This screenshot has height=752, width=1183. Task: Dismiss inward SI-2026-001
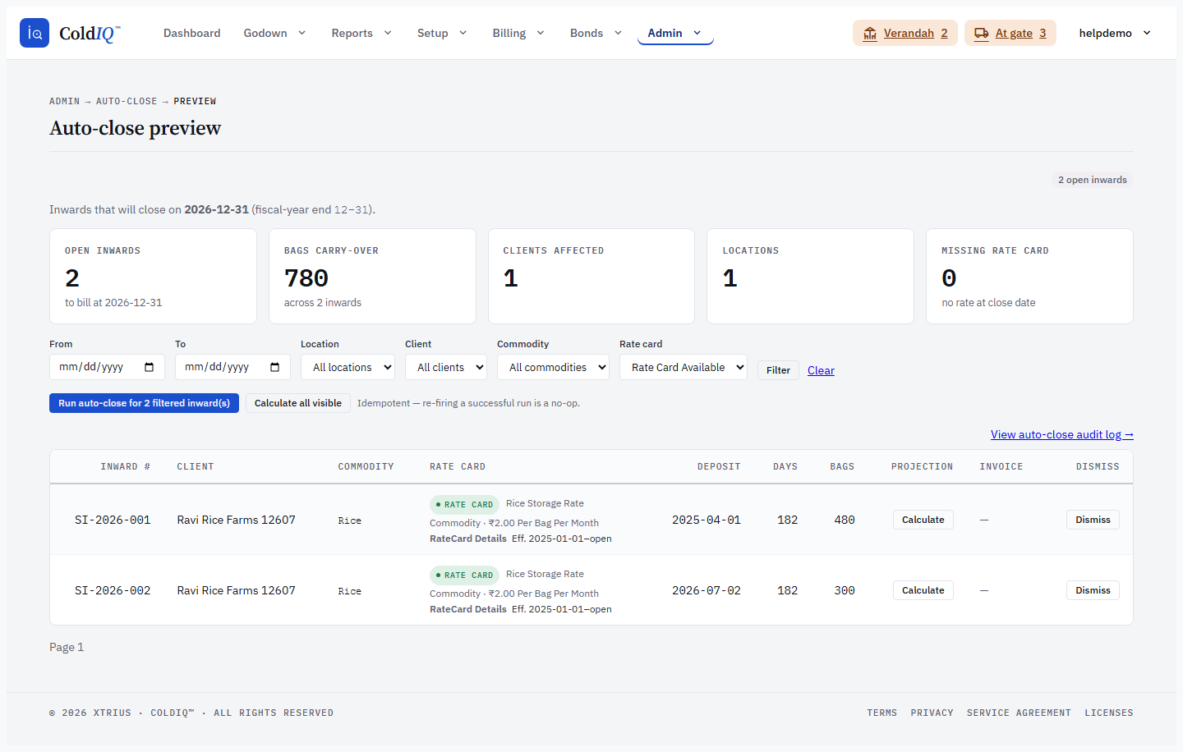point(1093,520)
